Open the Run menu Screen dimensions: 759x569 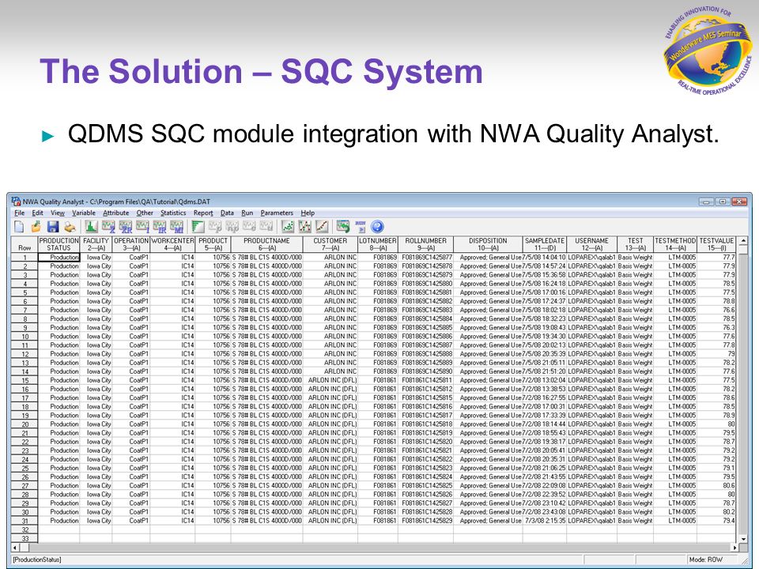click(247, 213)
